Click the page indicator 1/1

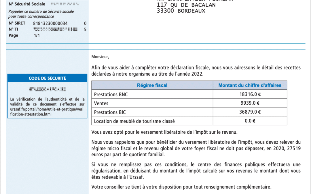coord(37,35)
